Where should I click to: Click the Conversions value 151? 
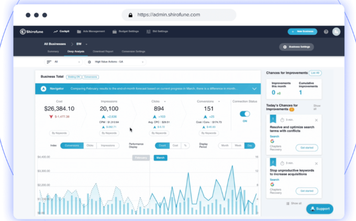click(x=209, y=109)
